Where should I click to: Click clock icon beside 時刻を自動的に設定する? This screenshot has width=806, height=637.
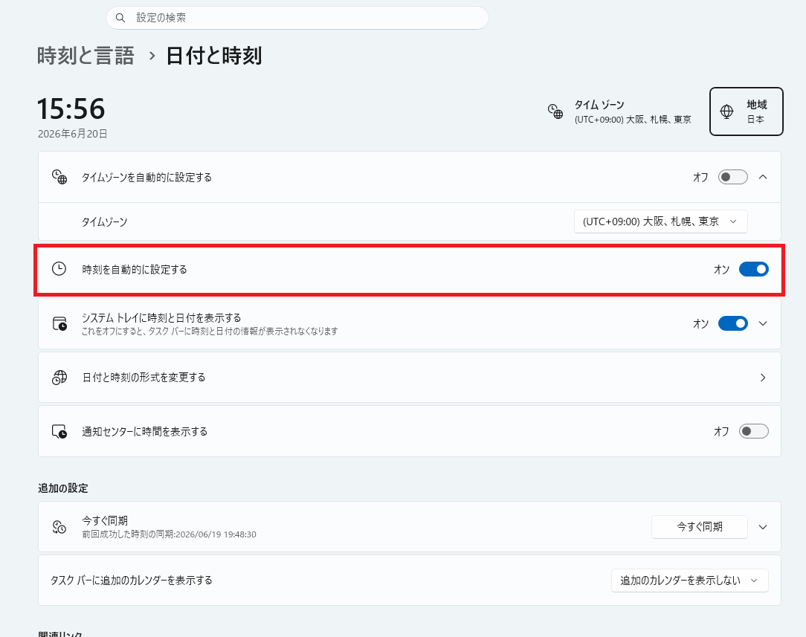59,268
